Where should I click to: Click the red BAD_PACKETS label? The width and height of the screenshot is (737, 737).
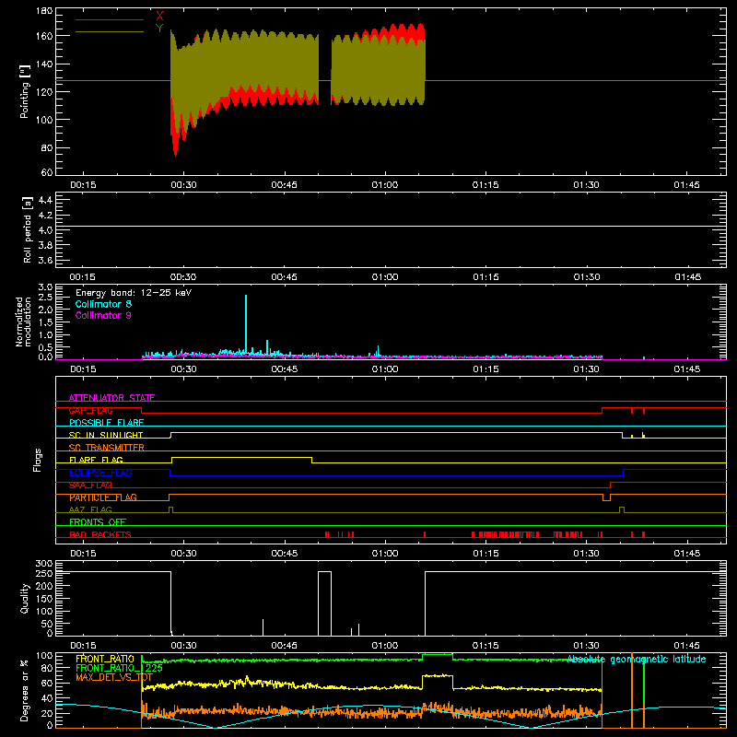click(x=100, y=534)
